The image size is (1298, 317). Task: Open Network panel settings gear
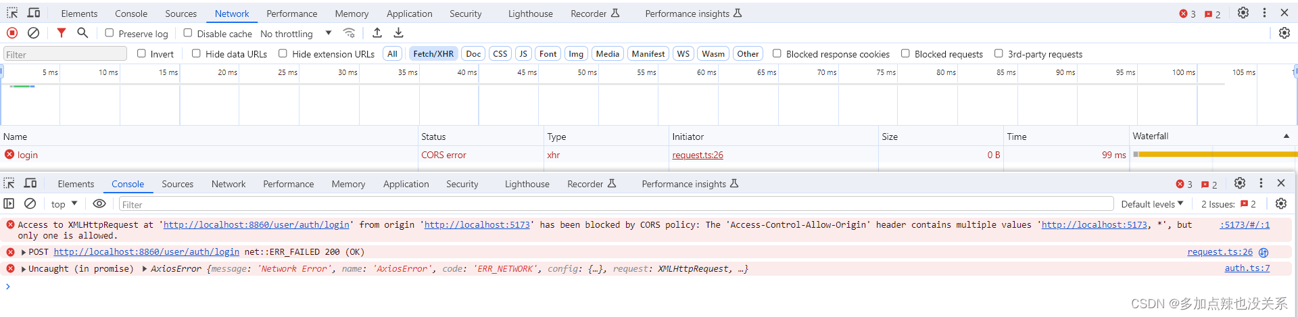click(x=1284, y=32)
